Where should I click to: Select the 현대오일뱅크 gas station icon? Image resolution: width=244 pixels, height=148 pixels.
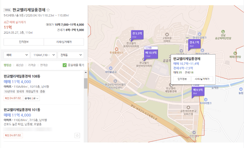point(199,34)
